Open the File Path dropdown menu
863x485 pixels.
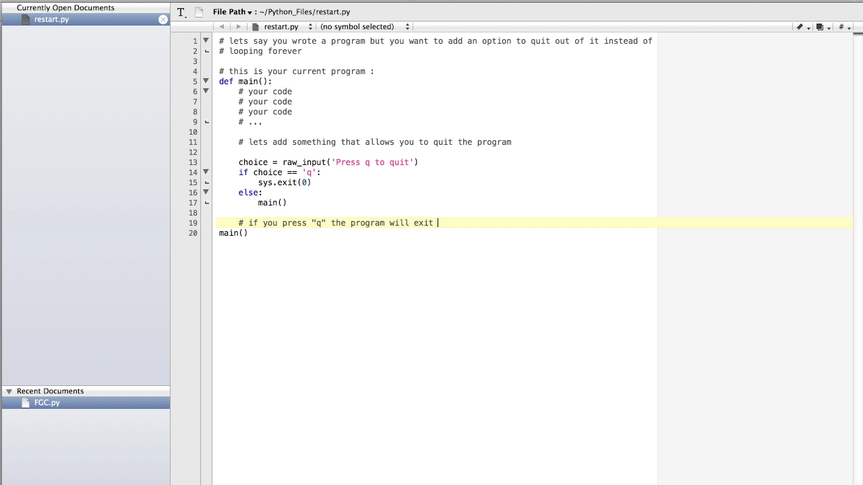(232, 12)
